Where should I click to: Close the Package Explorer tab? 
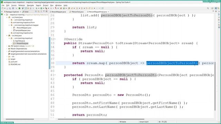(21, 12)
